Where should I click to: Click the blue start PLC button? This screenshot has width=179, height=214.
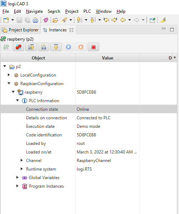(x=68, y=47)
